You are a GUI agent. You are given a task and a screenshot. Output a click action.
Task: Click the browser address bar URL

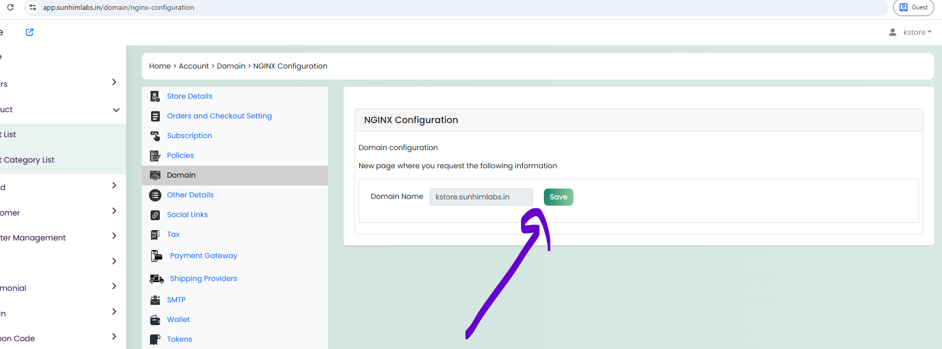118,7
